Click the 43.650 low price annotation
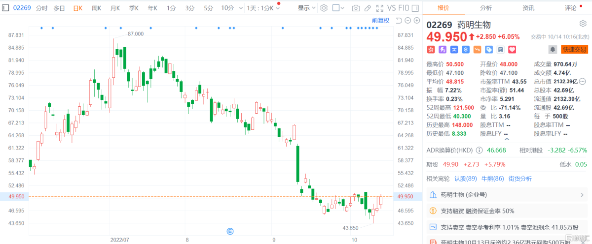Viewport: 592px width, 244px height. (x=351, y=228)
